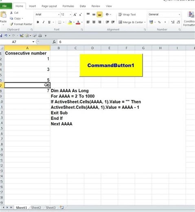Click Undo in Quick Access Toolbar
Image resolution: width=195 pixels, height=212 pixels.
coord(6,35)
